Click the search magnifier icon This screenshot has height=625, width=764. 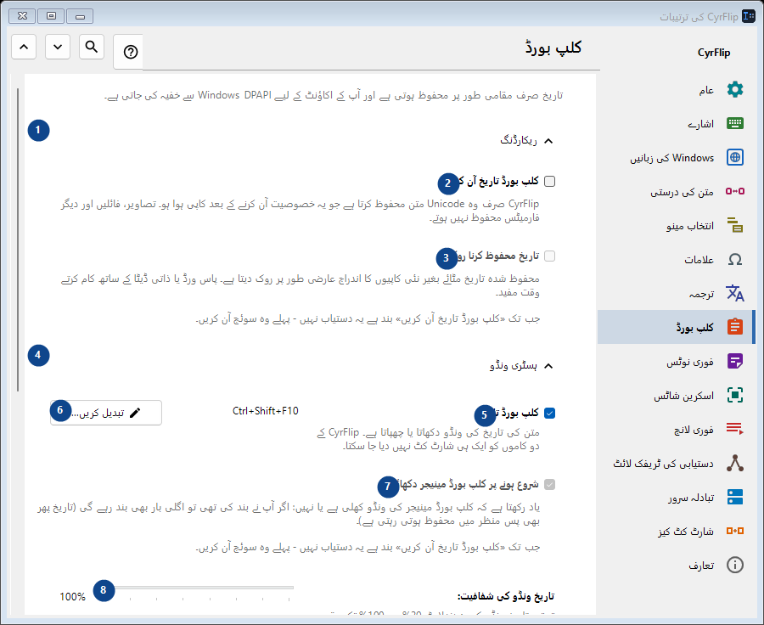(92, 47)
